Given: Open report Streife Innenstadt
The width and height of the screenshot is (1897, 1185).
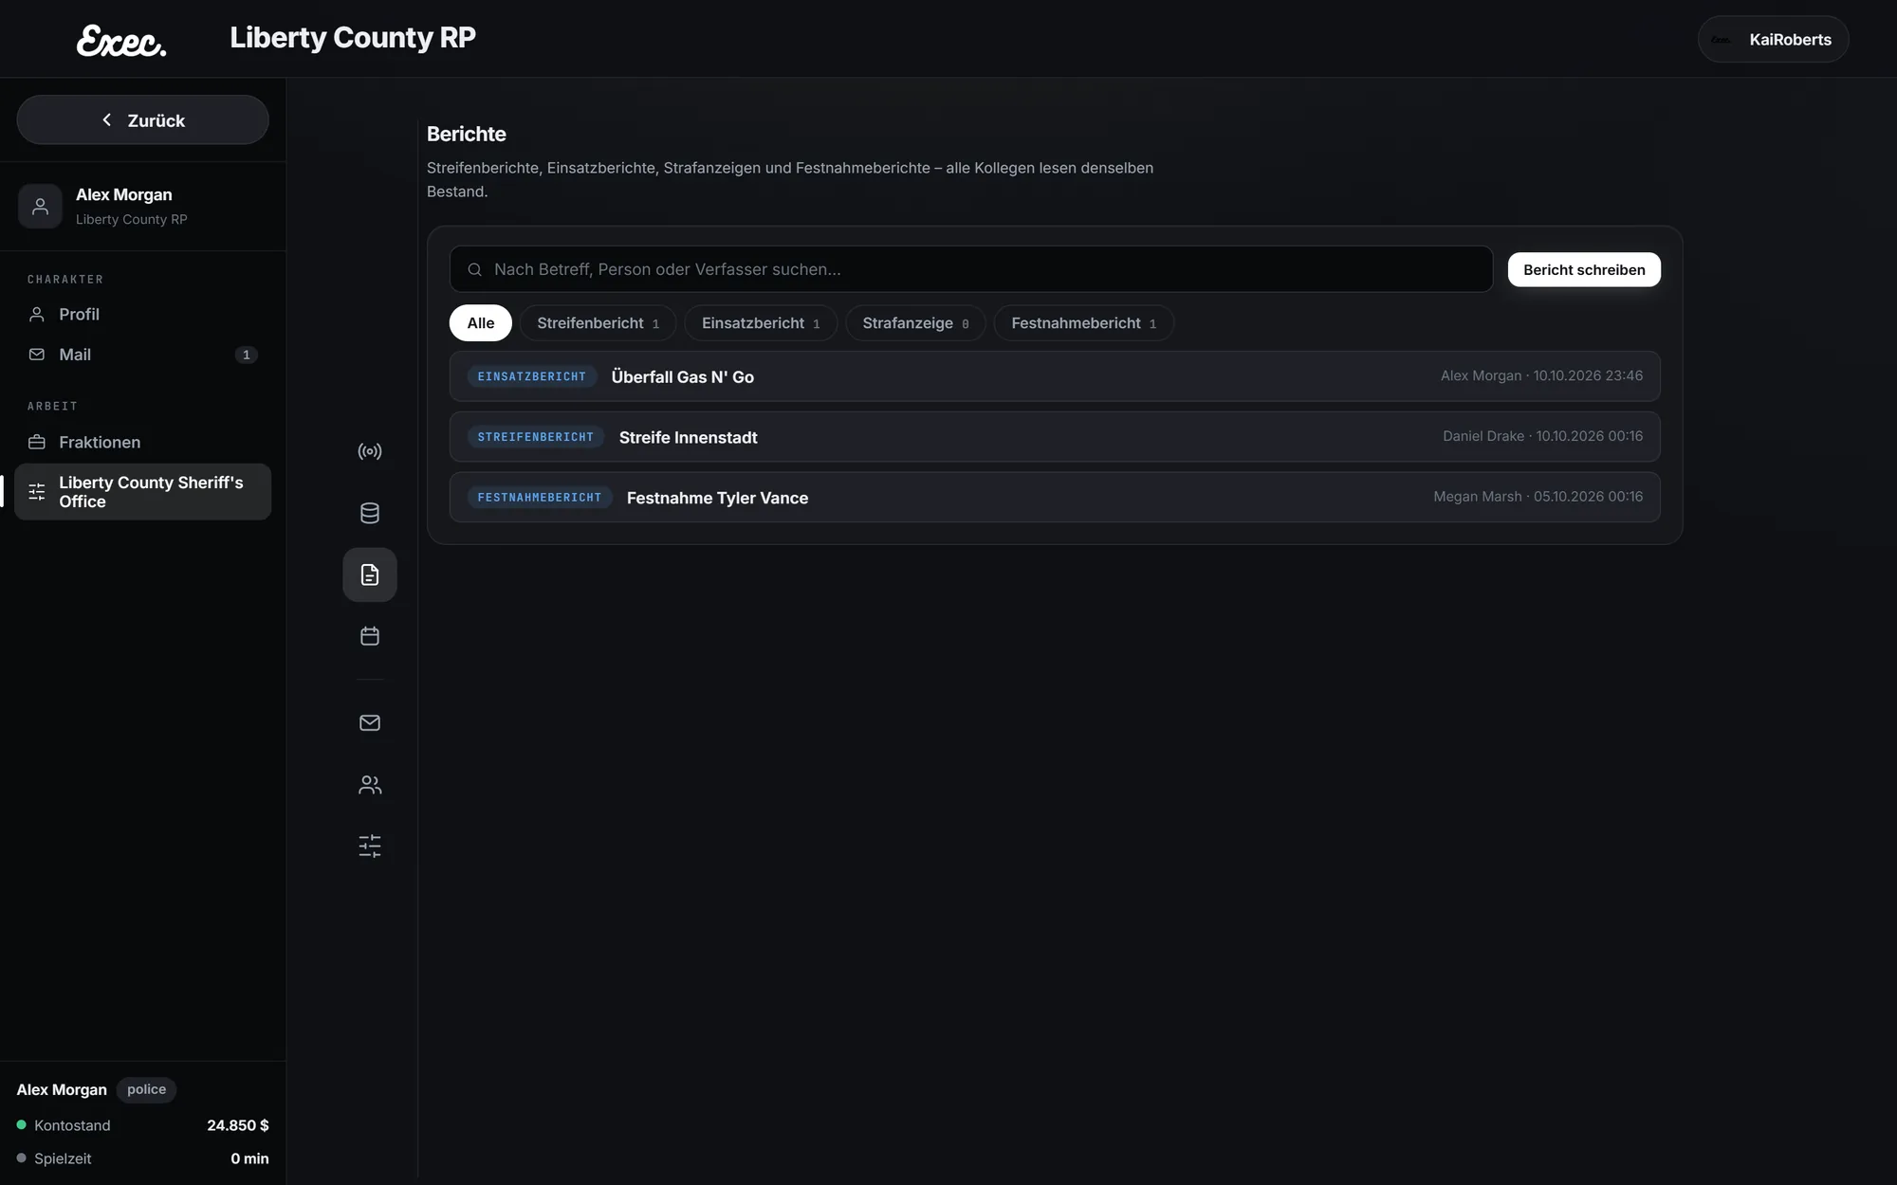Looking at the screenshot, I should tap(1055, 437).
